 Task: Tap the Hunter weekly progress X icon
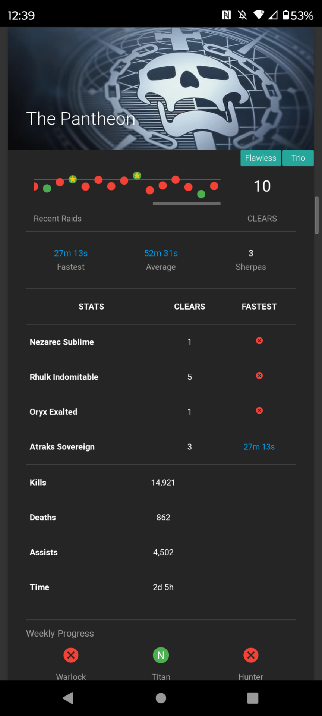(x=251, y=655)
